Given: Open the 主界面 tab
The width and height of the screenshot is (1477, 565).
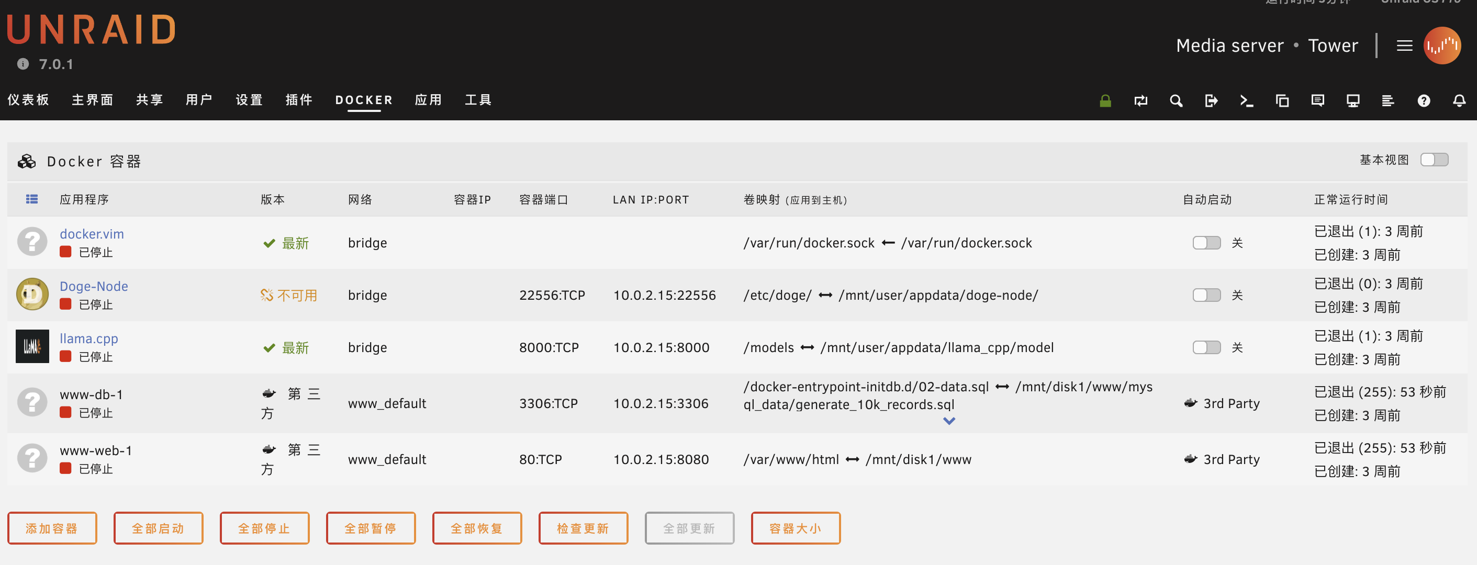Looking at the screenshot, I should [x=93, y=100].
